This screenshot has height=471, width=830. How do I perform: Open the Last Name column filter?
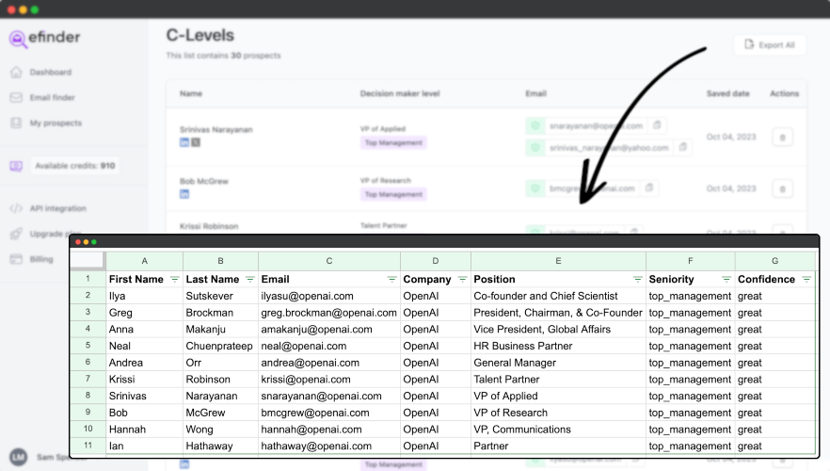250,279
